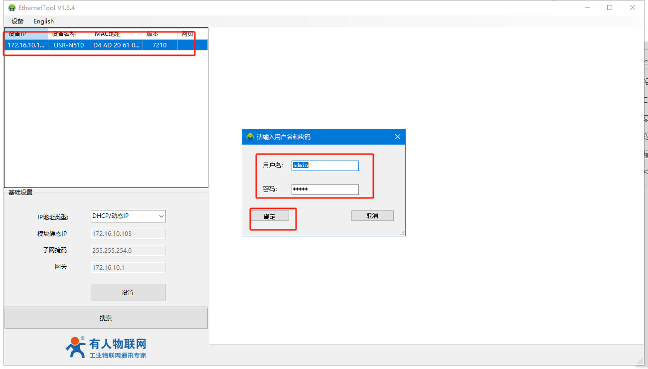Click the 取消 button in the dialog
The image size is (648, 369).
pyautogui.click(x=372, y=215)
